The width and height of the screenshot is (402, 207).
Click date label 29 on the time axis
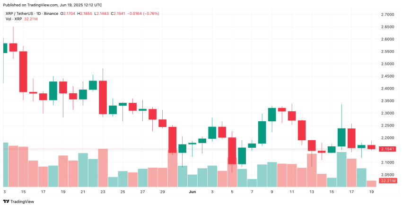(162, 192)
